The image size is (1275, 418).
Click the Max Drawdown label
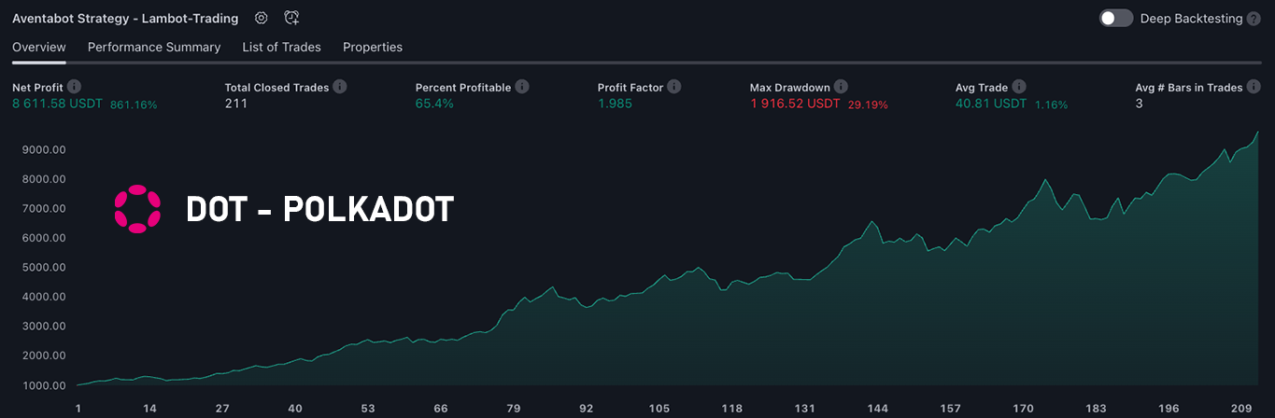coord(790,88)
